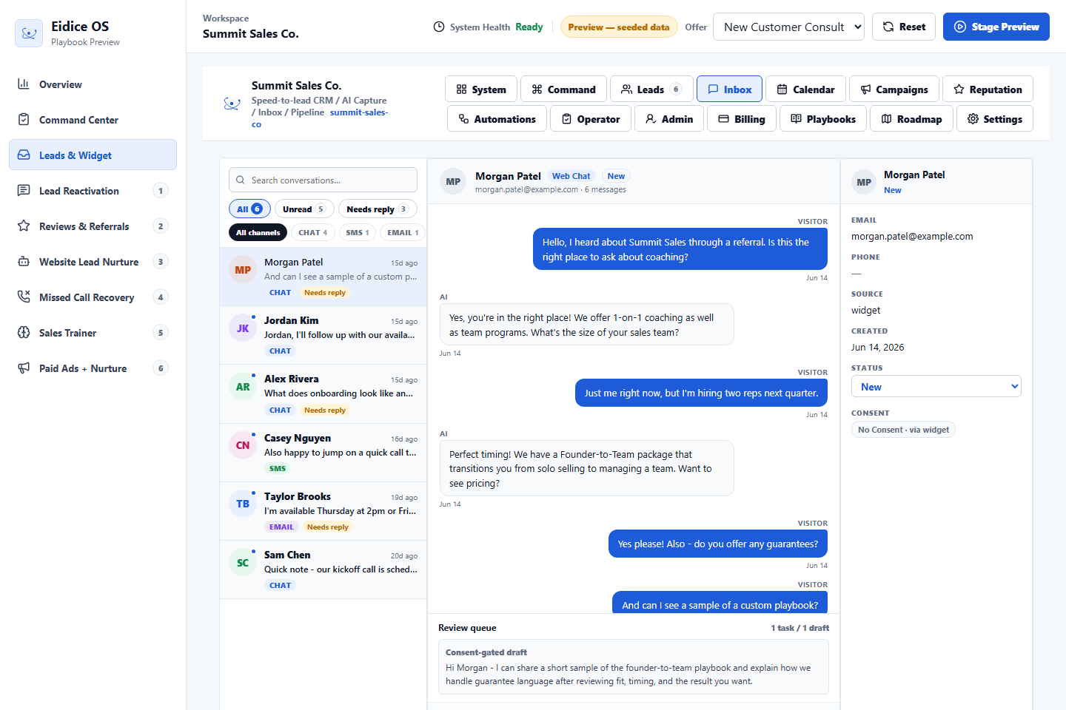Open the Calendar tab
The height and width of the screenshot is (710, 1066).
coord(805,89)
